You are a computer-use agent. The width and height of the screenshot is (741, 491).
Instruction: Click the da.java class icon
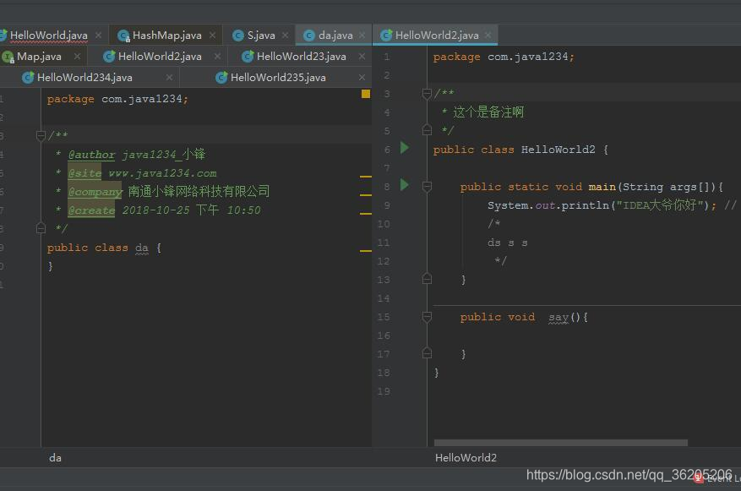click(309, 35)
